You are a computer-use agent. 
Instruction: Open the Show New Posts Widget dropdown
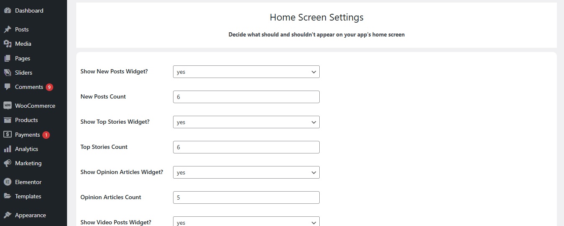pos(246,72)
